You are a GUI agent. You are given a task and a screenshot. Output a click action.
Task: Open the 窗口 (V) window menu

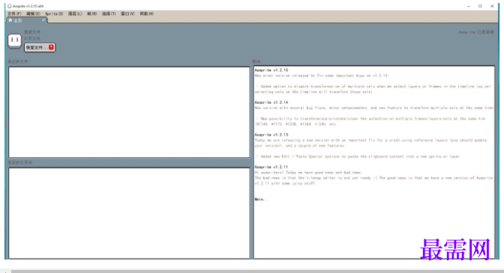pos(127,13)
